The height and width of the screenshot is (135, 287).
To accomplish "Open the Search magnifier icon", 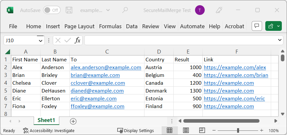I will coord(125,10).
